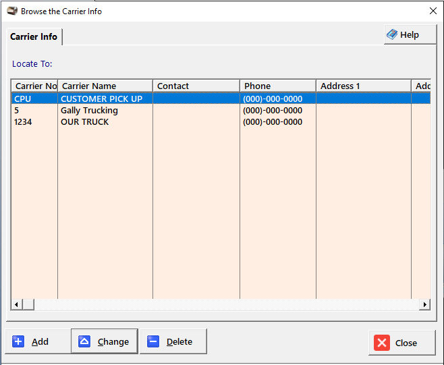Click the triangle icon on Change button
Screen dimensions: 444x365
[x=84, y=341]
